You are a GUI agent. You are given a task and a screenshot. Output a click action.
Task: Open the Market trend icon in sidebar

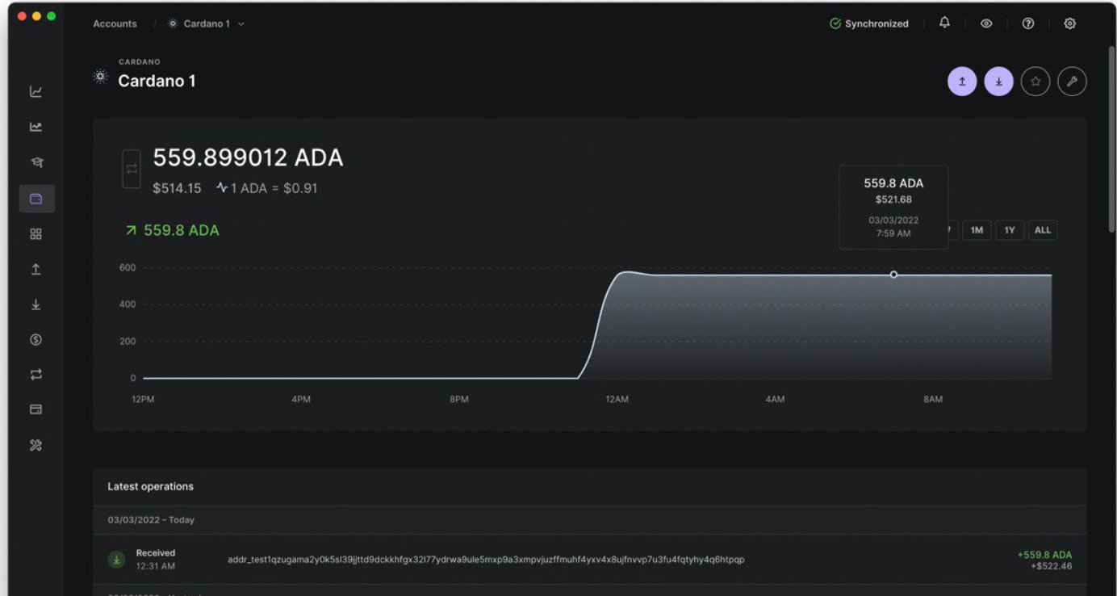coord(36,127)
